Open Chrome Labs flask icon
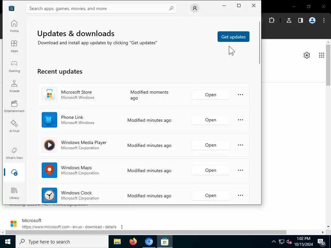This screenshot has width=331, height=248. [x=289, y=20]
